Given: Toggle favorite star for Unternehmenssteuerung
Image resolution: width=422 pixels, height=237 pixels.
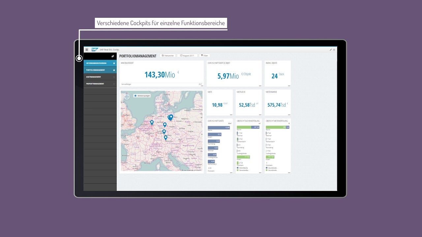Looking at the screenshot, I should (x=114, y=63).
